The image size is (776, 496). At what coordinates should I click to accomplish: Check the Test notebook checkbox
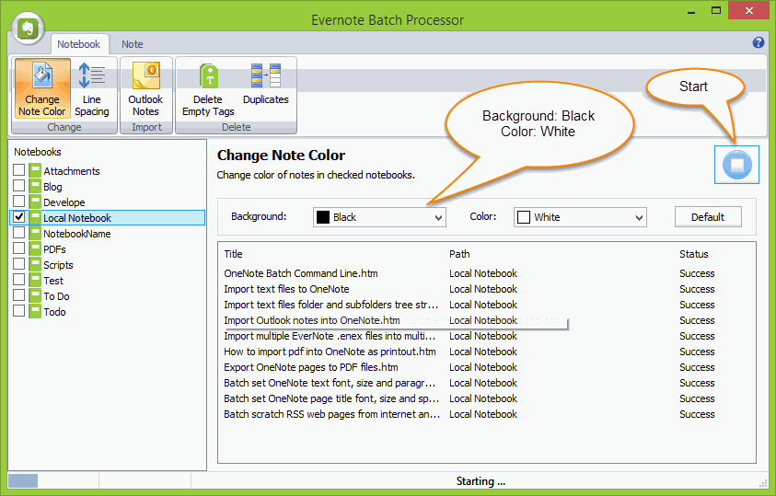click(18, 280)
